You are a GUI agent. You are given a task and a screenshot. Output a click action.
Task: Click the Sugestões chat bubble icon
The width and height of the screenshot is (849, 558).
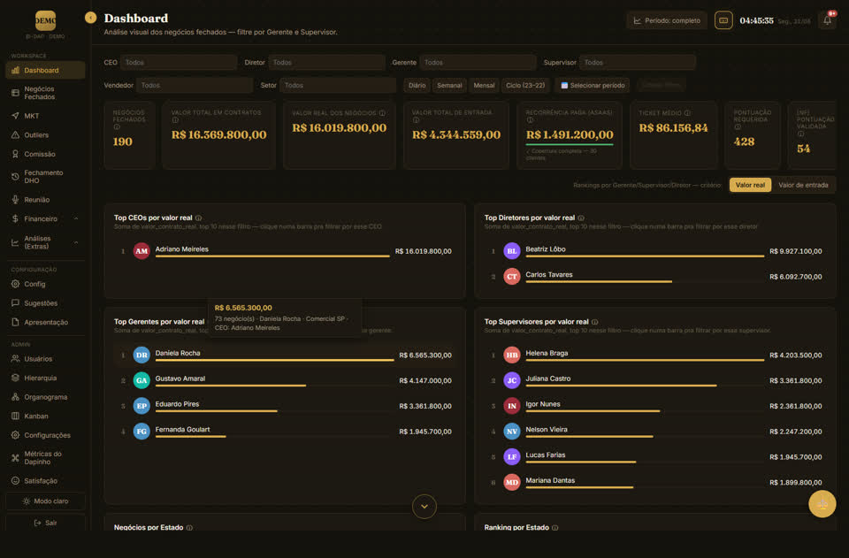click(15, 303)
